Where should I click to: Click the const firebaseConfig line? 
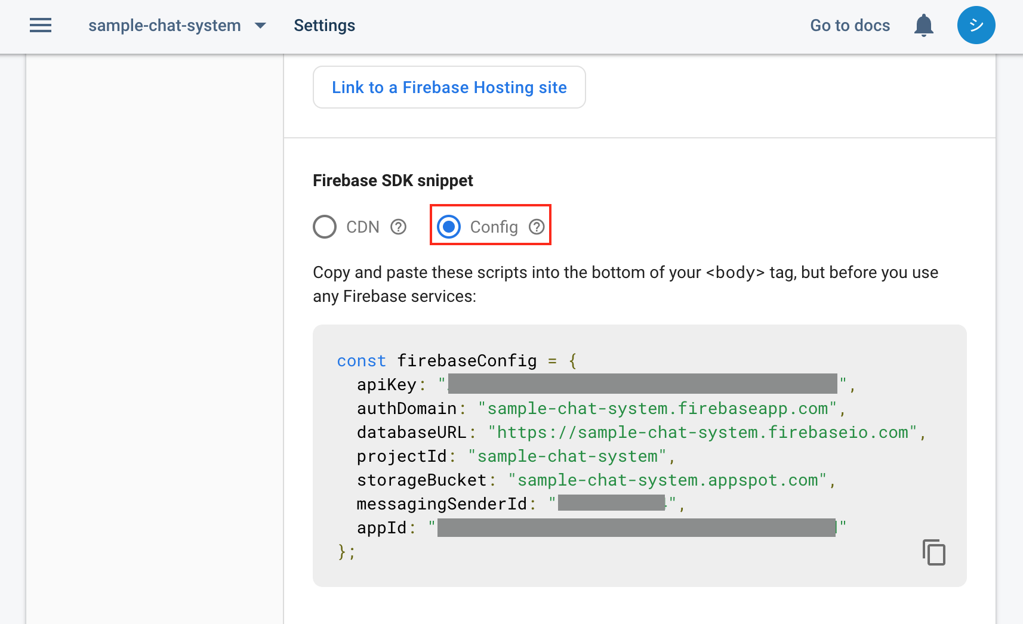click(x=457, y=361)
